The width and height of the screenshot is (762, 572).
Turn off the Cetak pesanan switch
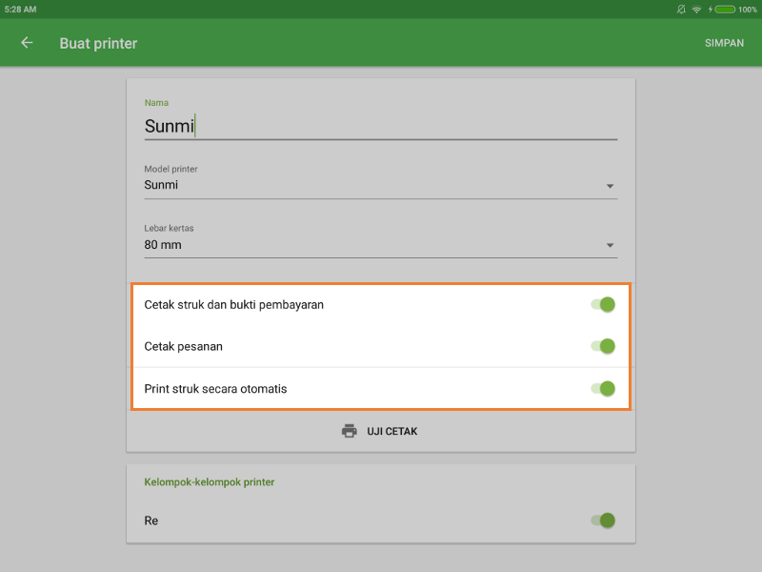pyautogui.click(x=603, y=346)
